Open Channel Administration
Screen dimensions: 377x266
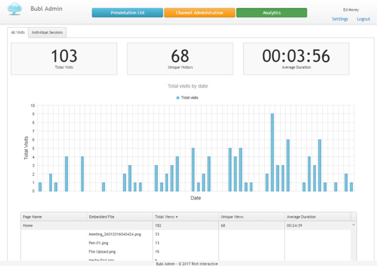click(x=200, y=13)
